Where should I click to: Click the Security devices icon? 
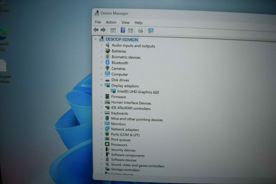(x=107, y=149)
